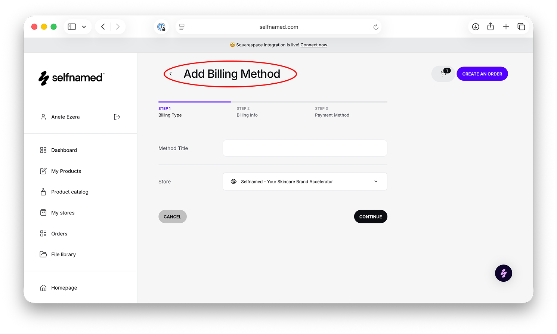Go to Homepage in the sidebar

tap(58, 288)
